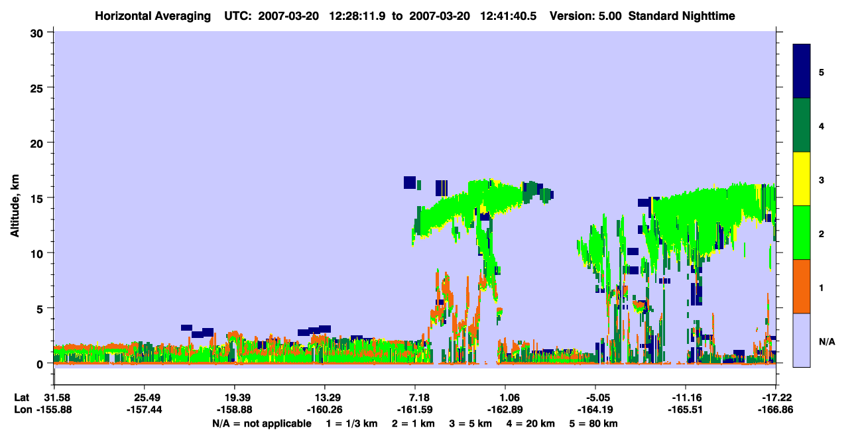
Task: Click the y-axis tick label '15'
Action: click(38, 198)
